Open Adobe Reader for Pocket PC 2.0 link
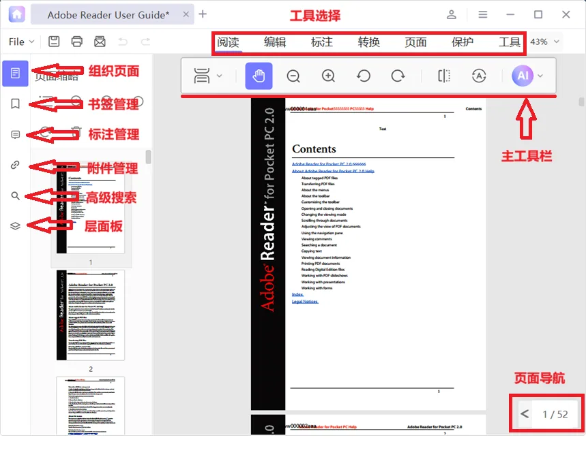This screenshot has width=586, height=459. click(x=329, y=164)
